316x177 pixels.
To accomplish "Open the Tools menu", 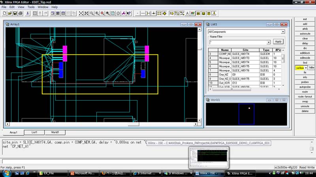I will tap(31, 7).
